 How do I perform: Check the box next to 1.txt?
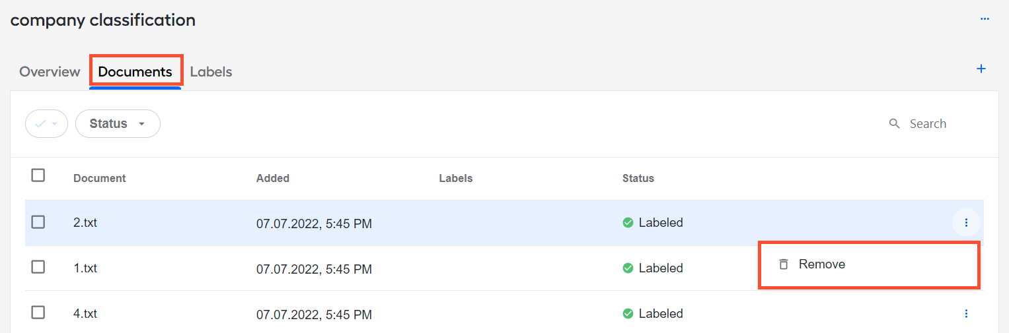[x=38, y=266]
